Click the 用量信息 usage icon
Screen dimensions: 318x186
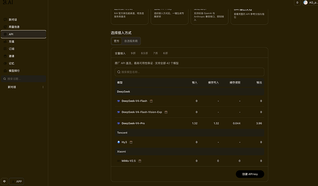[5, 27]
